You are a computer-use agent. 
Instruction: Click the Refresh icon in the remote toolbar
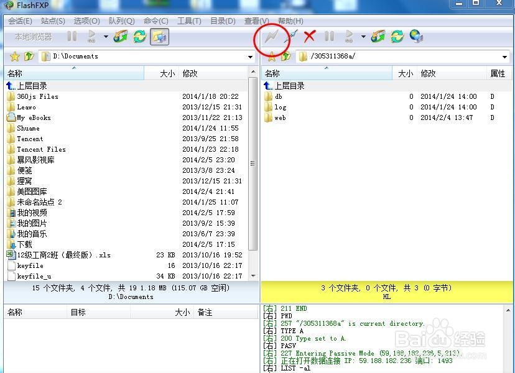(x=397, y=37)
